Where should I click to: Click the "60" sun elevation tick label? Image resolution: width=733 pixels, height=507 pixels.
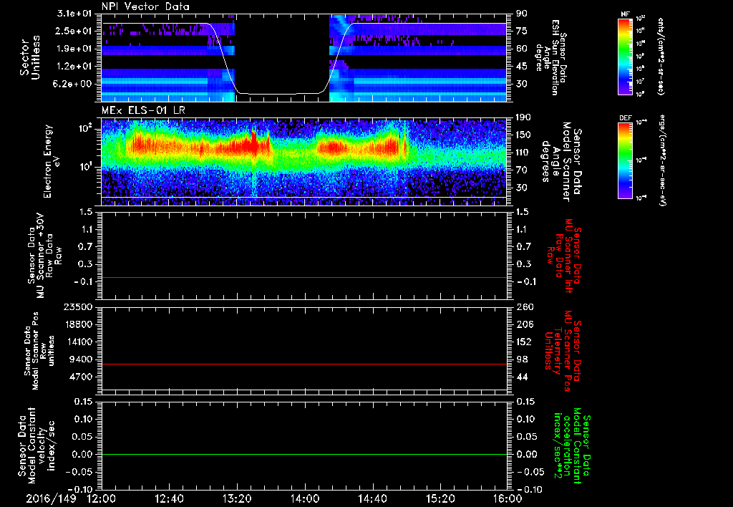521,49
